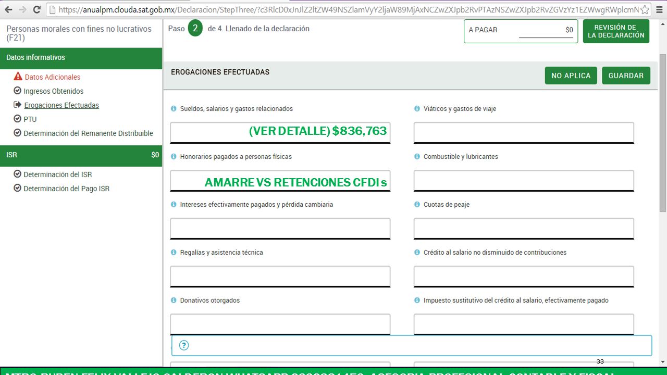The height and width of the screenshot is (375, 667).
Task: Click the browser back arrow
Action: click(8, 10)
